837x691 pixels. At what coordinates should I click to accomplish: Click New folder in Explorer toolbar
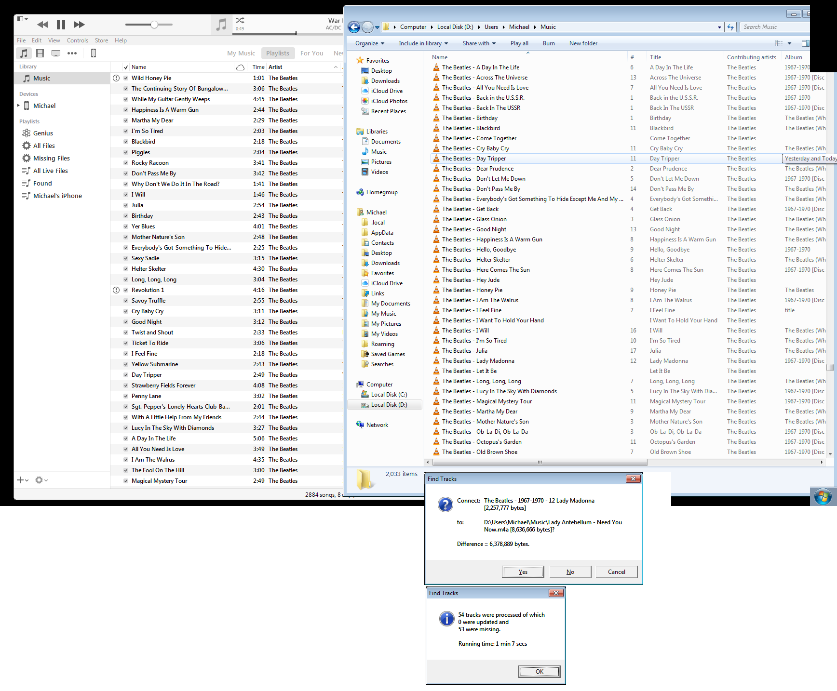click(583, 43)
